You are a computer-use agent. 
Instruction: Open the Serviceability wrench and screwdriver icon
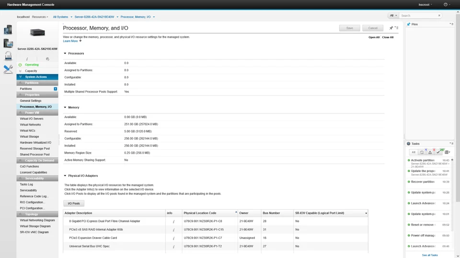(8, 69)
